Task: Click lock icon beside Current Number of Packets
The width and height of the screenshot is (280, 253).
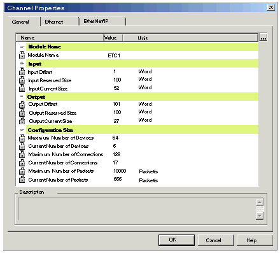Action: point(22,180)
